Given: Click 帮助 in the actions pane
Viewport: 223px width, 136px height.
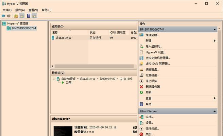Looking at the screenshot, I should click(x=148, y=104).
